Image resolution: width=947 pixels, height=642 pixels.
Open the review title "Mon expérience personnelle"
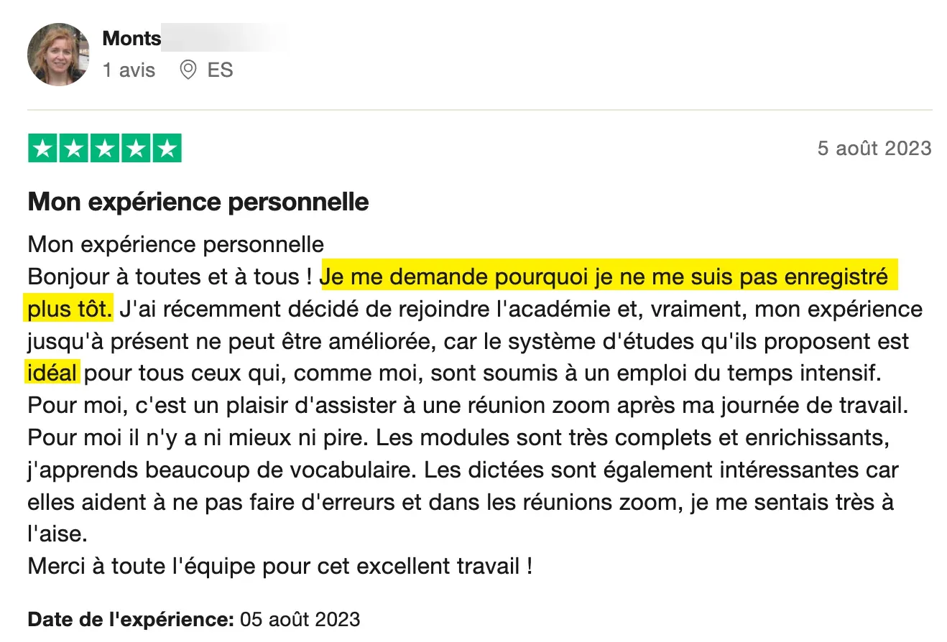click(197, 202)
